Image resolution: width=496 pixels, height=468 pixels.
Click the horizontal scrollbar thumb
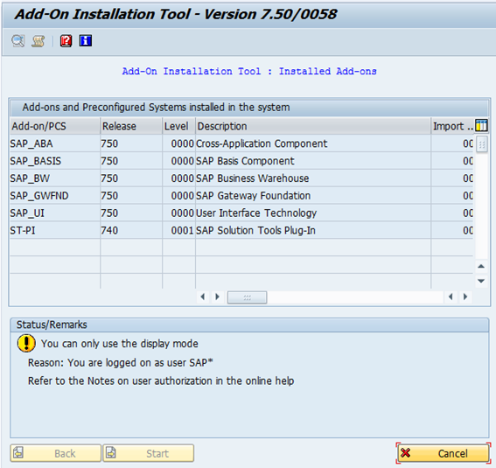247,297
